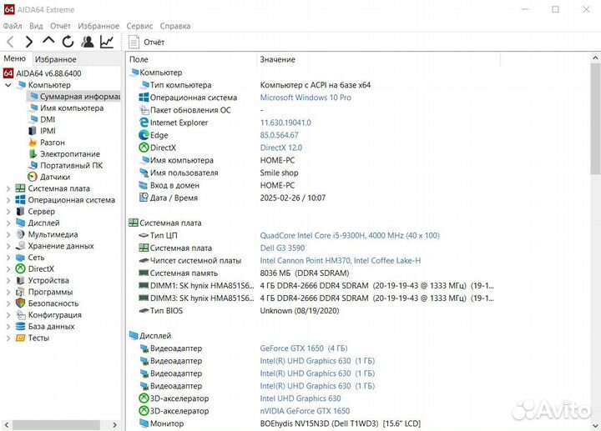Open the Сервис menu
This screenshot has height=431, width=601.
click(x=139, y=26)
